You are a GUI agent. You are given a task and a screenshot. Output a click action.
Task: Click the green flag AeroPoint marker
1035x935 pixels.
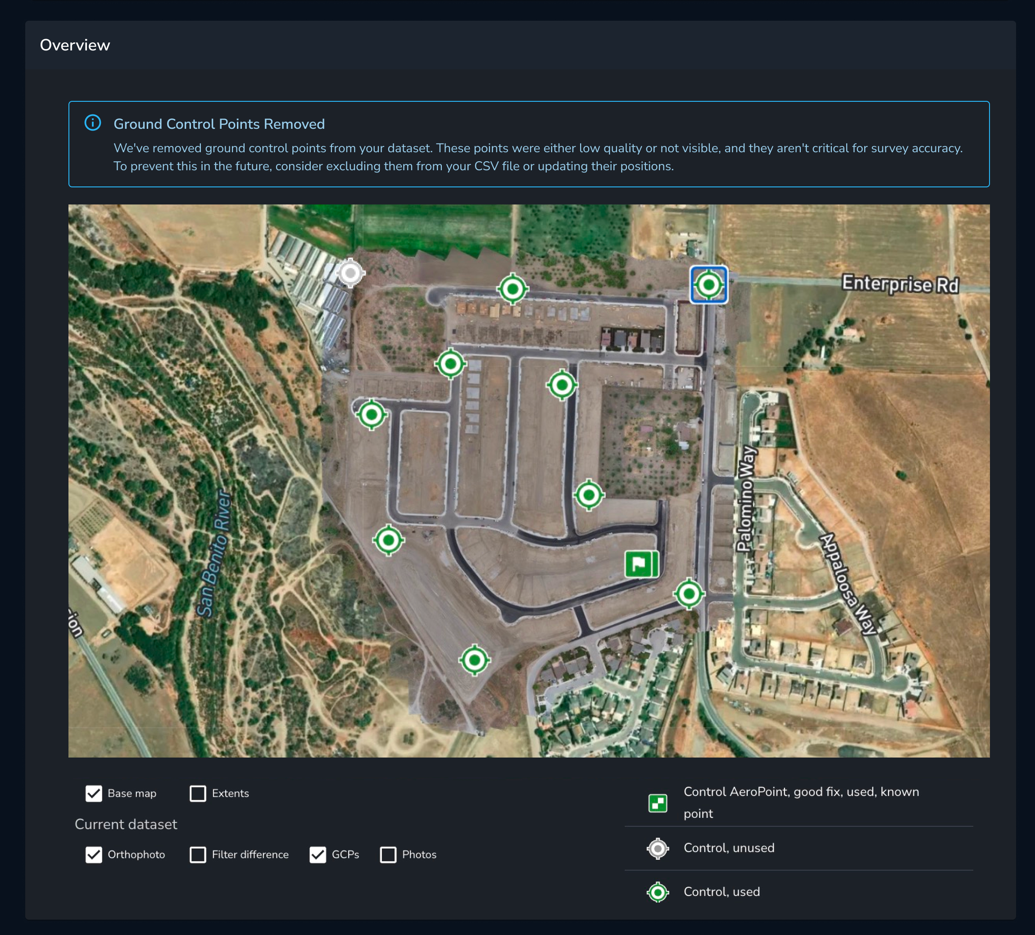pyautogui.click(x=641, y=564)
